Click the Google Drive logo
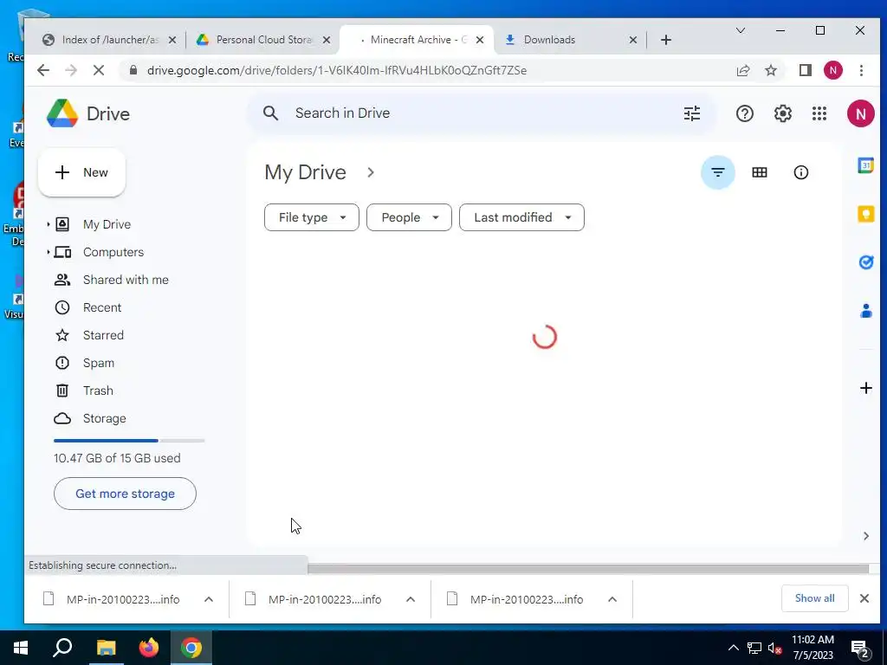The height and width of the screenshot is (665, 887). click(62, 113)
